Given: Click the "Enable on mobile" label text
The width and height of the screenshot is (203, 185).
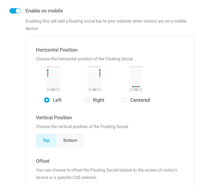Looking at the screenshot, I should [x=44, y=11].
